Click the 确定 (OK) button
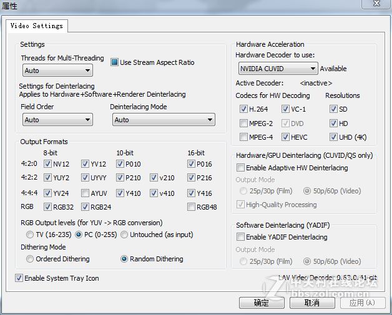This screenshot has width=392, height=315. coord(261,303)
